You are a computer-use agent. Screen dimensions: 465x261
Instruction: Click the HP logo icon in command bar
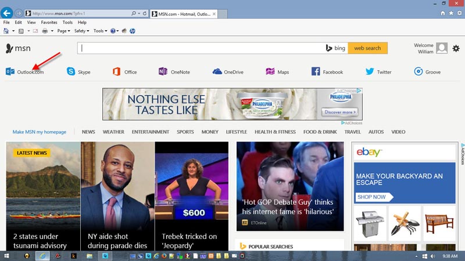click(x=133, y=31)
